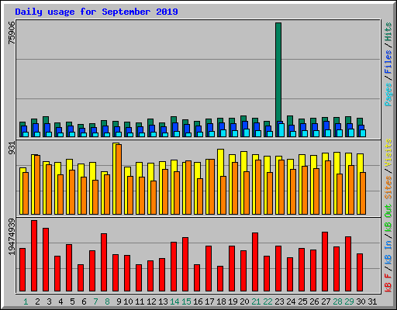The image size is (397, 310).
Task: Click day label 2 on the x-axis
Action: [x=37, y=301]
